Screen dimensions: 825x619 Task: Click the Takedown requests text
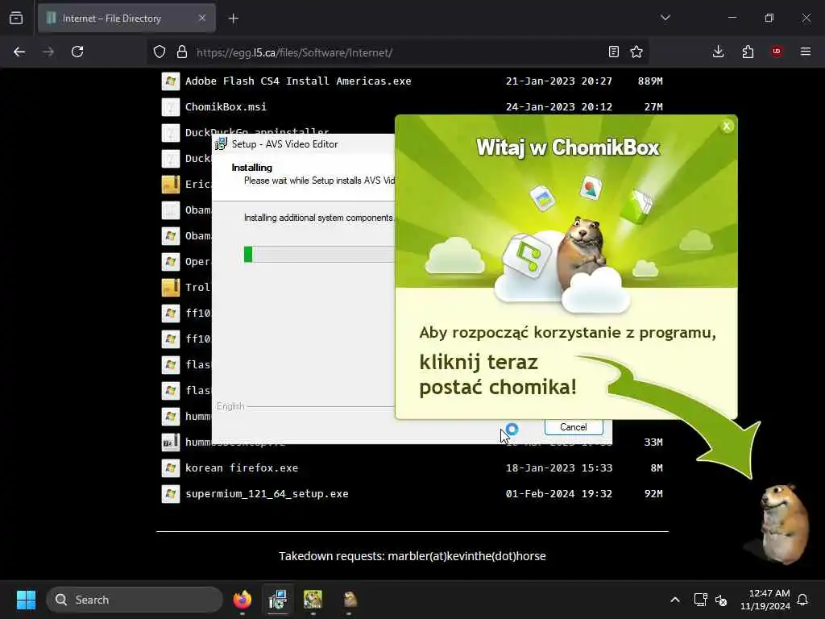click(x=412, y=556)
